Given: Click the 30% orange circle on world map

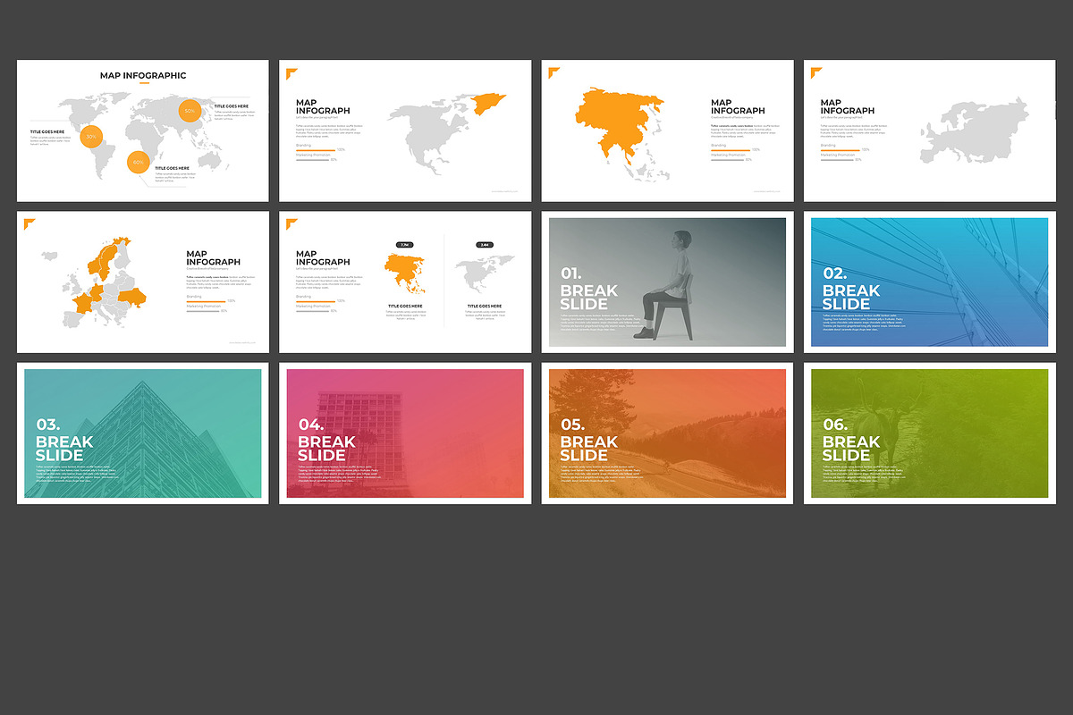Looking at the screenshot, I should coord(91,137).
